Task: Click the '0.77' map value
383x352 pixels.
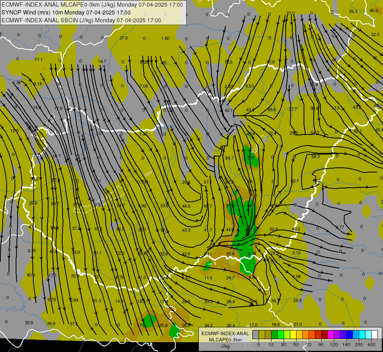Action: click(340, 227)
